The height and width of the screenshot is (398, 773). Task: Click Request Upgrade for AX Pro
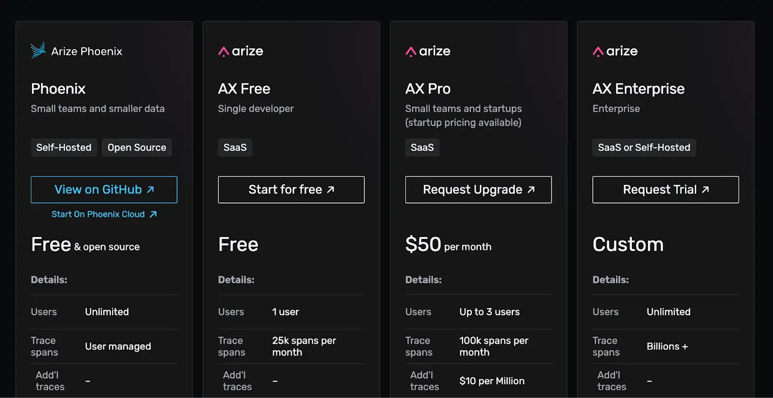point(478,190)
